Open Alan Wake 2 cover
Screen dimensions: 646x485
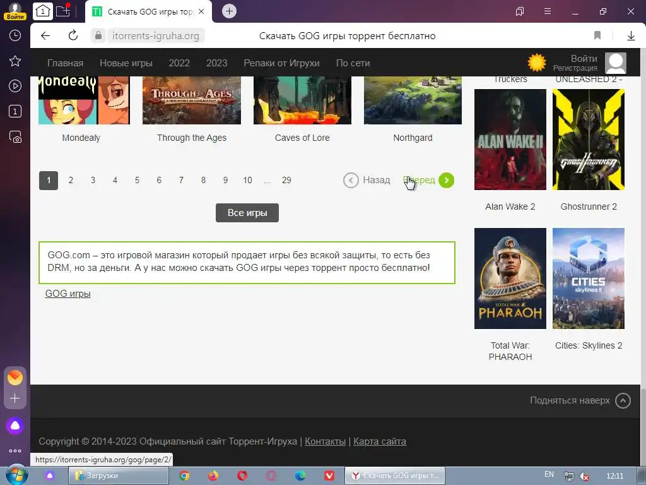click(510, 140)
